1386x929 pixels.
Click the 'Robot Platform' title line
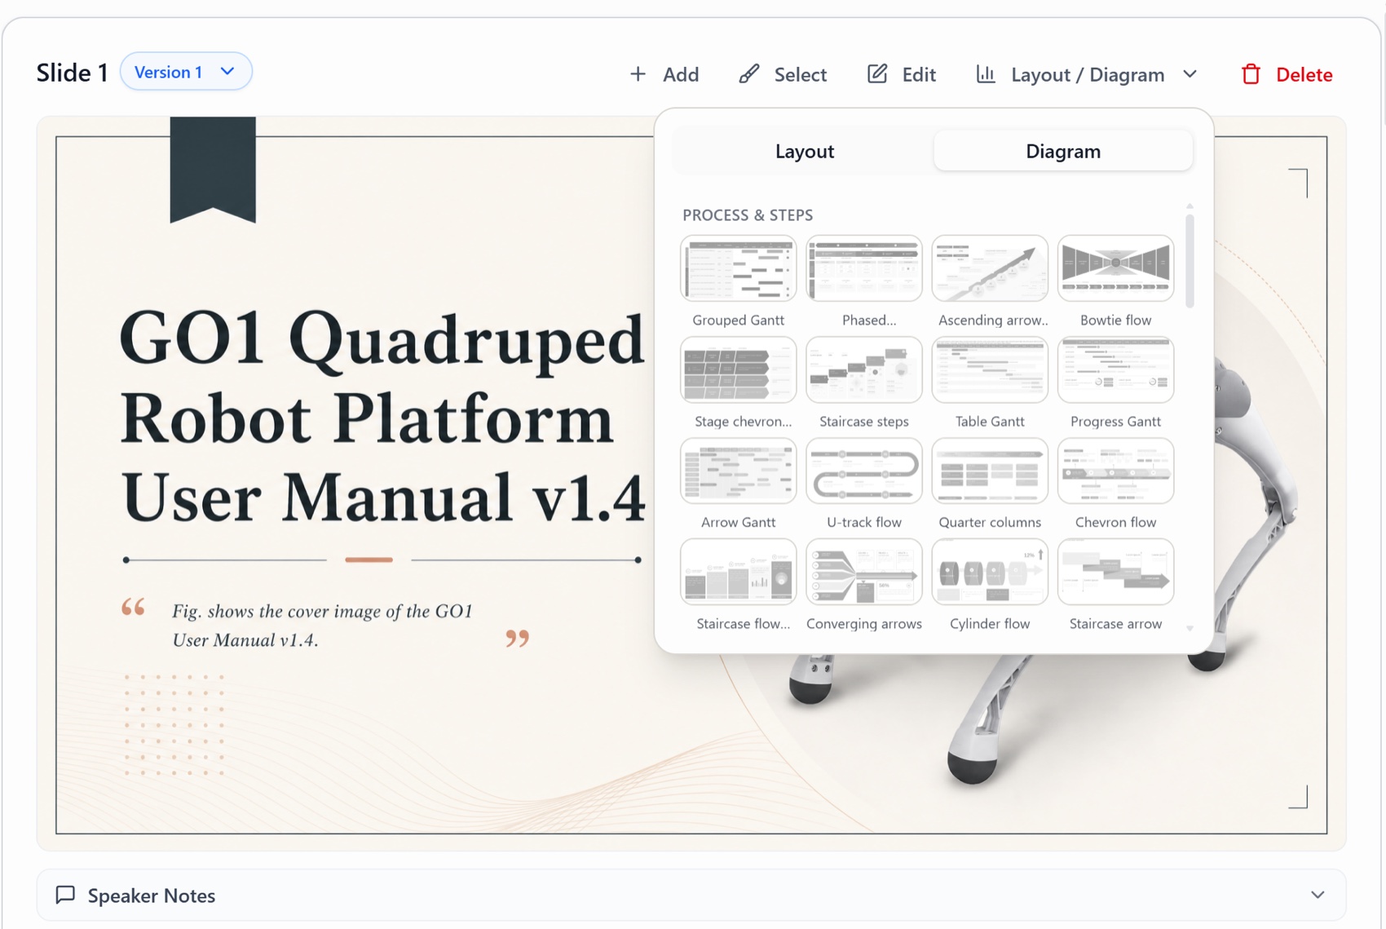coord(366,418)
